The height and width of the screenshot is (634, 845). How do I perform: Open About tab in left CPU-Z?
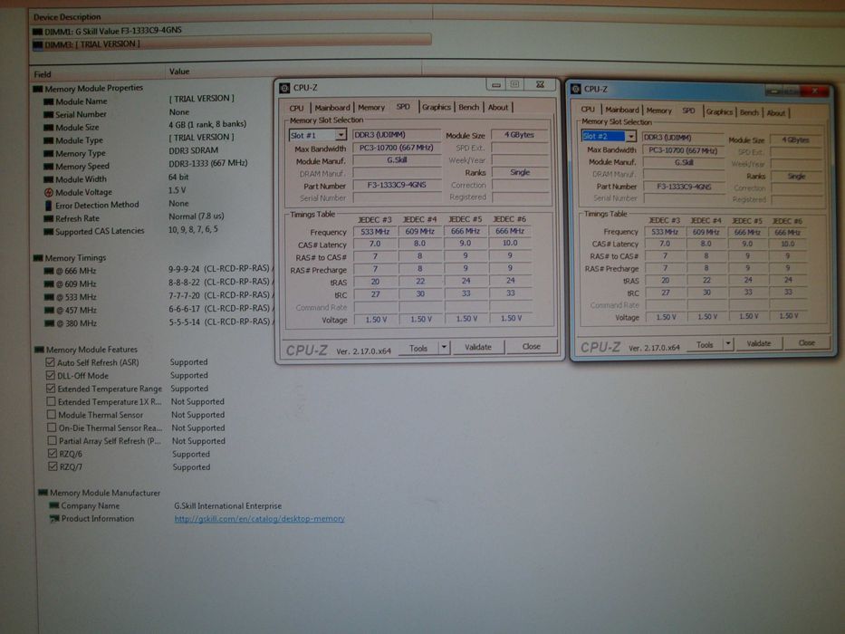498,107
